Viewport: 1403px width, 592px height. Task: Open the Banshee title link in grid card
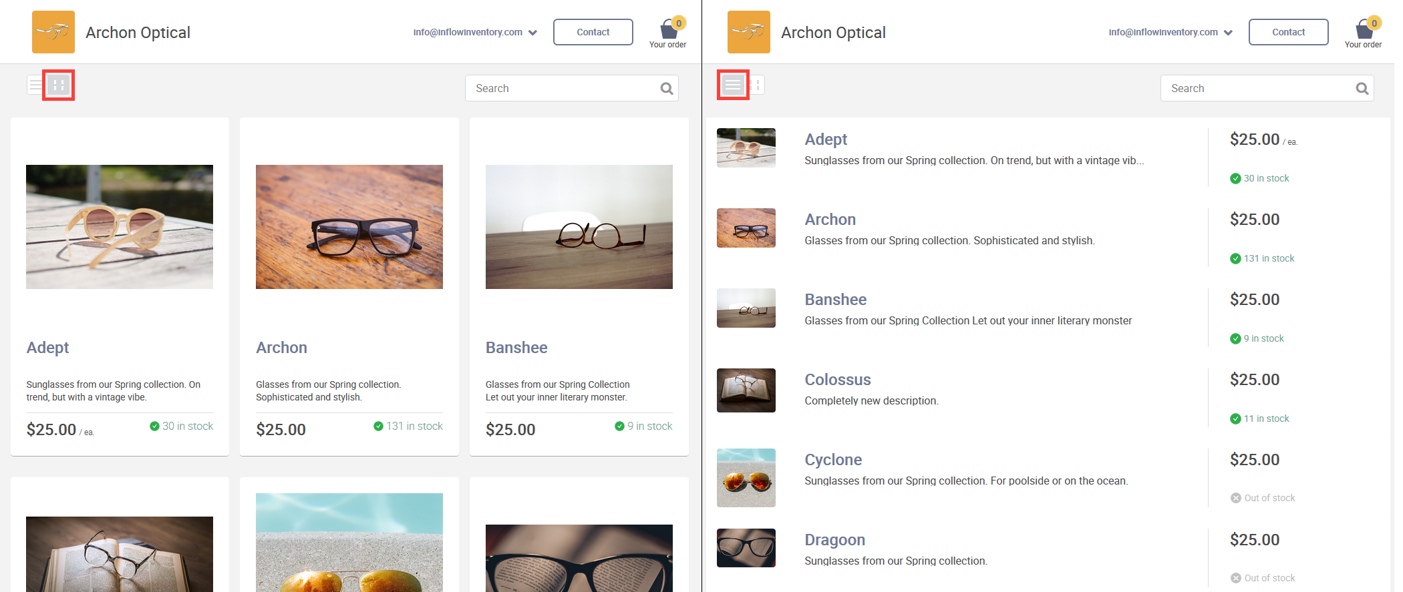(x=516, y=348)
